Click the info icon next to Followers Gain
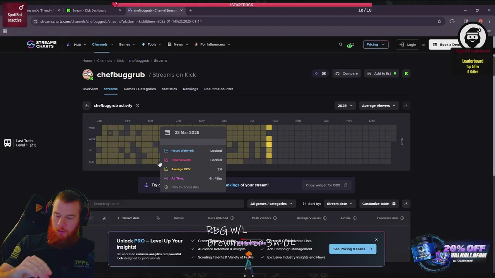Viewport: 495px width, 278px height. point(402,218)
